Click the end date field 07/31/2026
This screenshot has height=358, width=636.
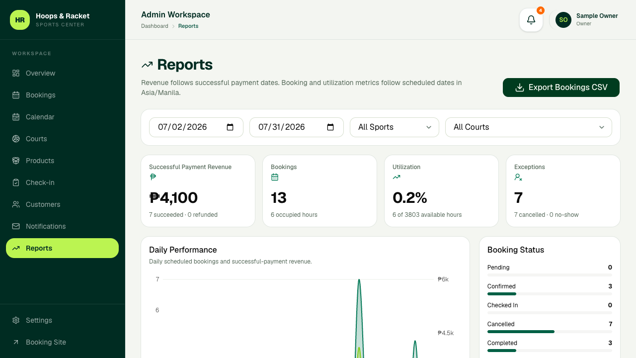(x=297, y=127)
